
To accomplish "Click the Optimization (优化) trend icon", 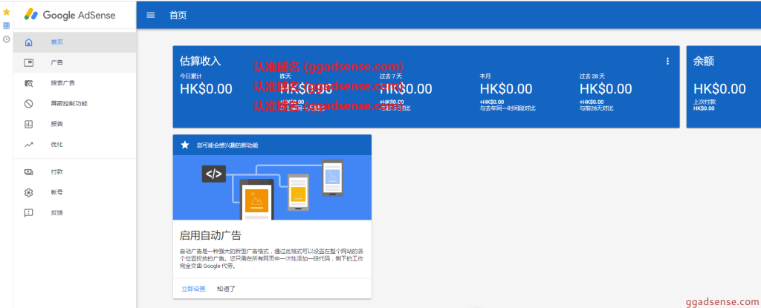I will pyautogui.click(x=29, y=144).
